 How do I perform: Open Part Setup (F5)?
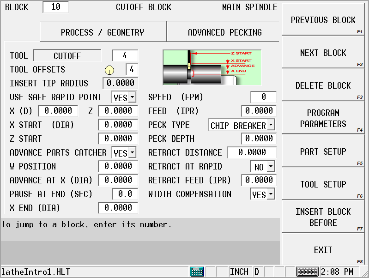323,151
